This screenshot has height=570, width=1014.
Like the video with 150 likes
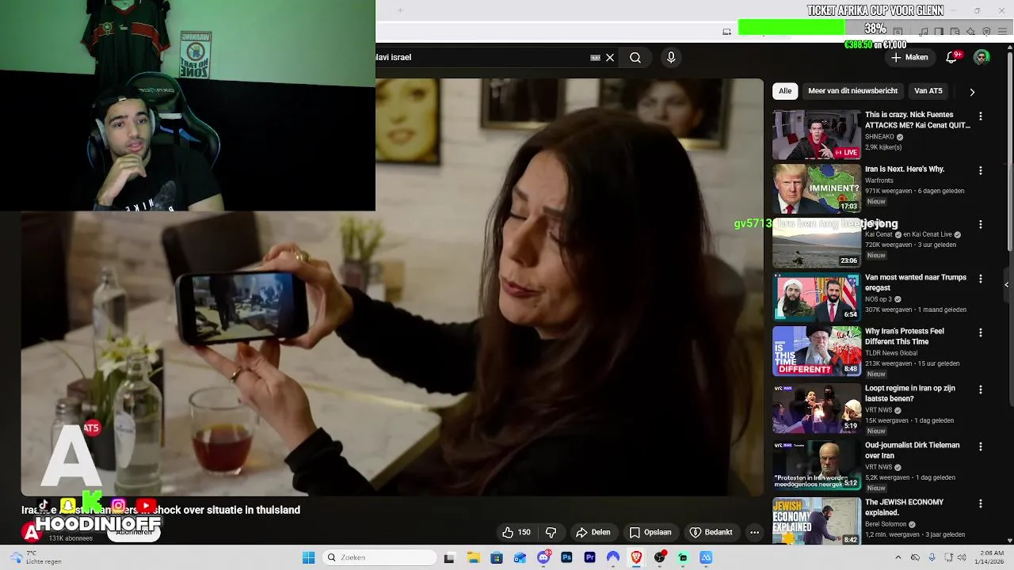516,533
